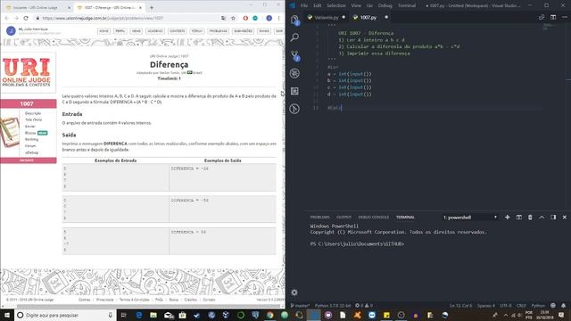Open the Ranking link in problem sidebar
This screenshot has width=571, height=321.
coord(32,139)
